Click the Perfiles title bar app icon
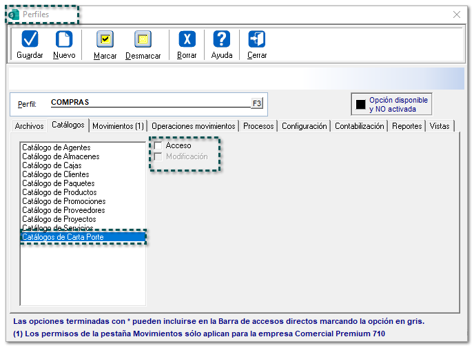474x348 pixels. tap(14, 14)
